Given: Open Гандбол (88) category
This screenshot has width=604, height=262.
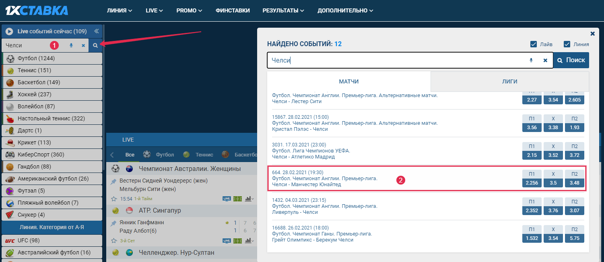Looking at the screenshot, I should point(52,167).
